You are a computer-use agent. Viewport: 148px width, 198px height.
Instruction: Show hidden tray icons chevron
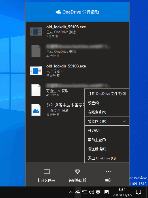(x=71, y=192)
